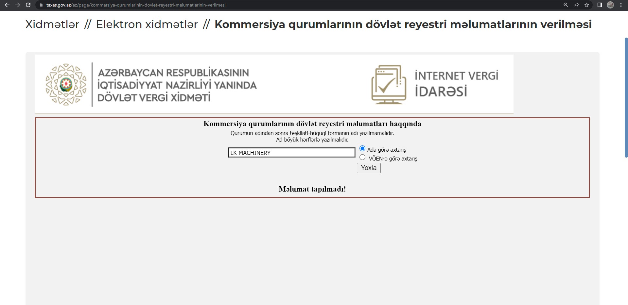Image resolution: width=628 pixels, height=305 pixels.
Task: Focus the LK MACHINERY search field
Action: (x=291, y=153)
